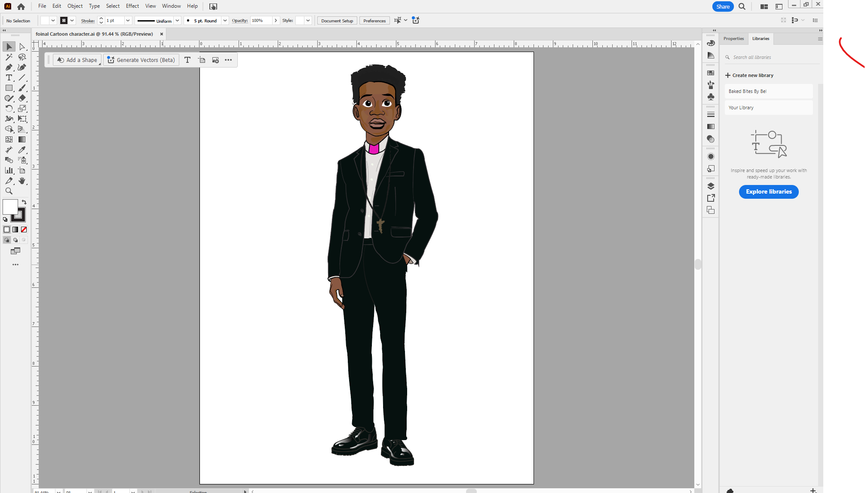Viewport: 865px width, 493px height.
Task: Select the Eraser tool
Action: pyautogui.click(x=22, y=98)
